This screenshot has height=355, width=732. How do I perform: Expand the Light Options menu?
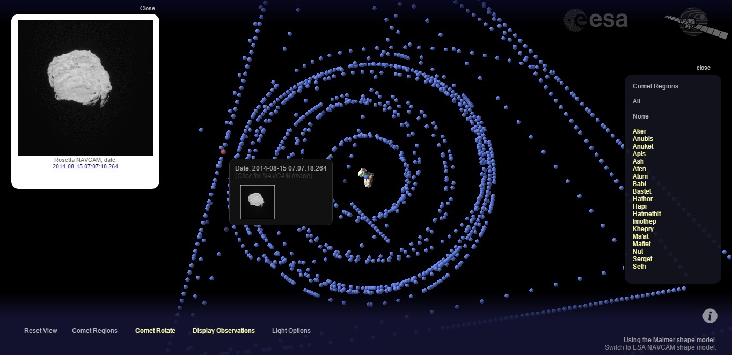[x=291, y=331]
